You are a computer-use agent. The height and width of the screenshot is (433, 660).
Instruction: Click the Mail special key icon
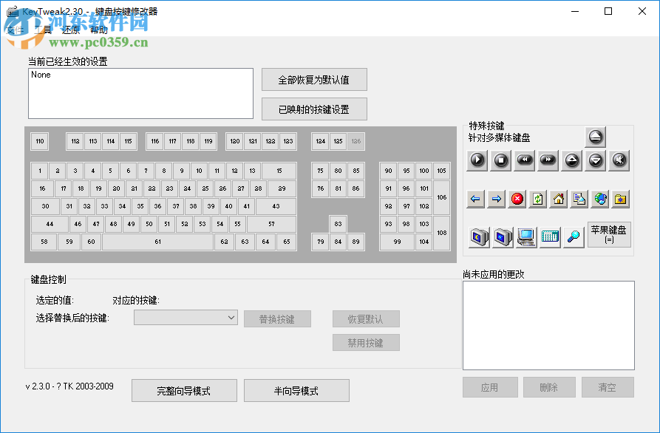(x=579, y=199)
